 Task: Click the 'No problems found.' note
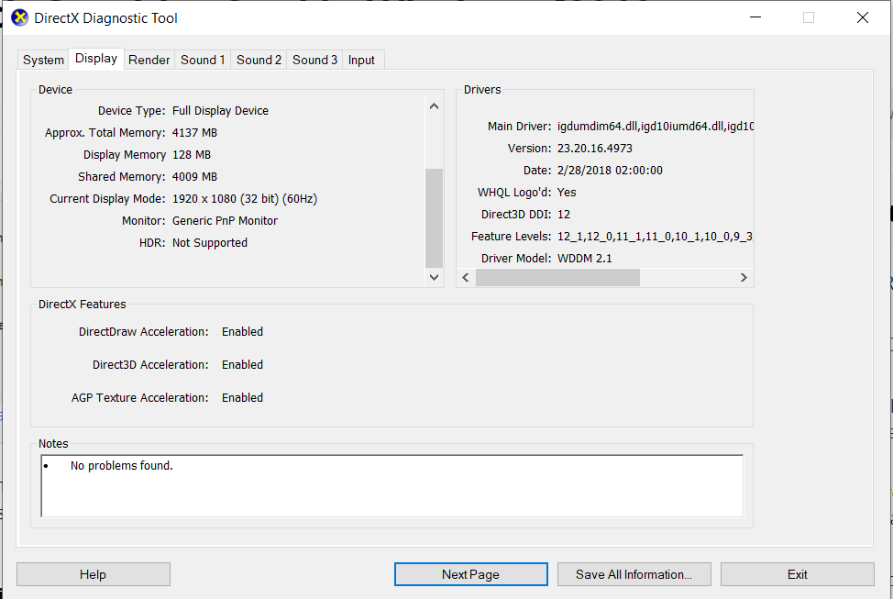[122, 466]
